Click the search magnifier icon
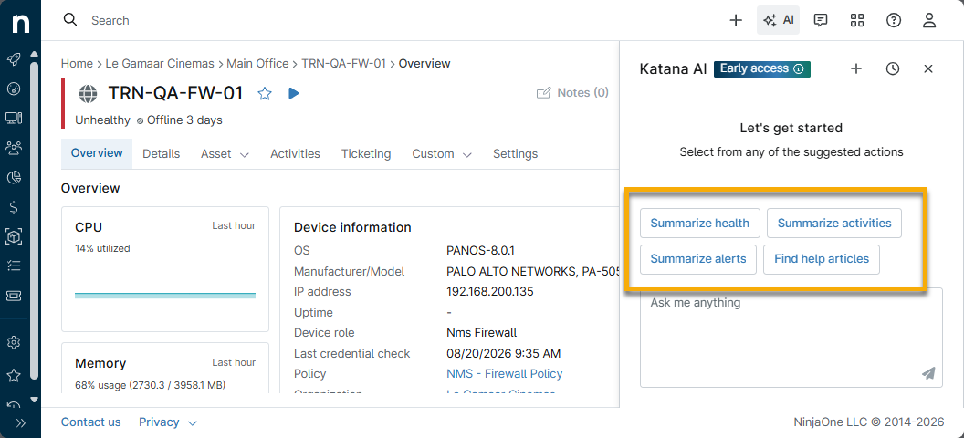The width and height of the screenshot is (964, 438). click(x=70, y=20)
